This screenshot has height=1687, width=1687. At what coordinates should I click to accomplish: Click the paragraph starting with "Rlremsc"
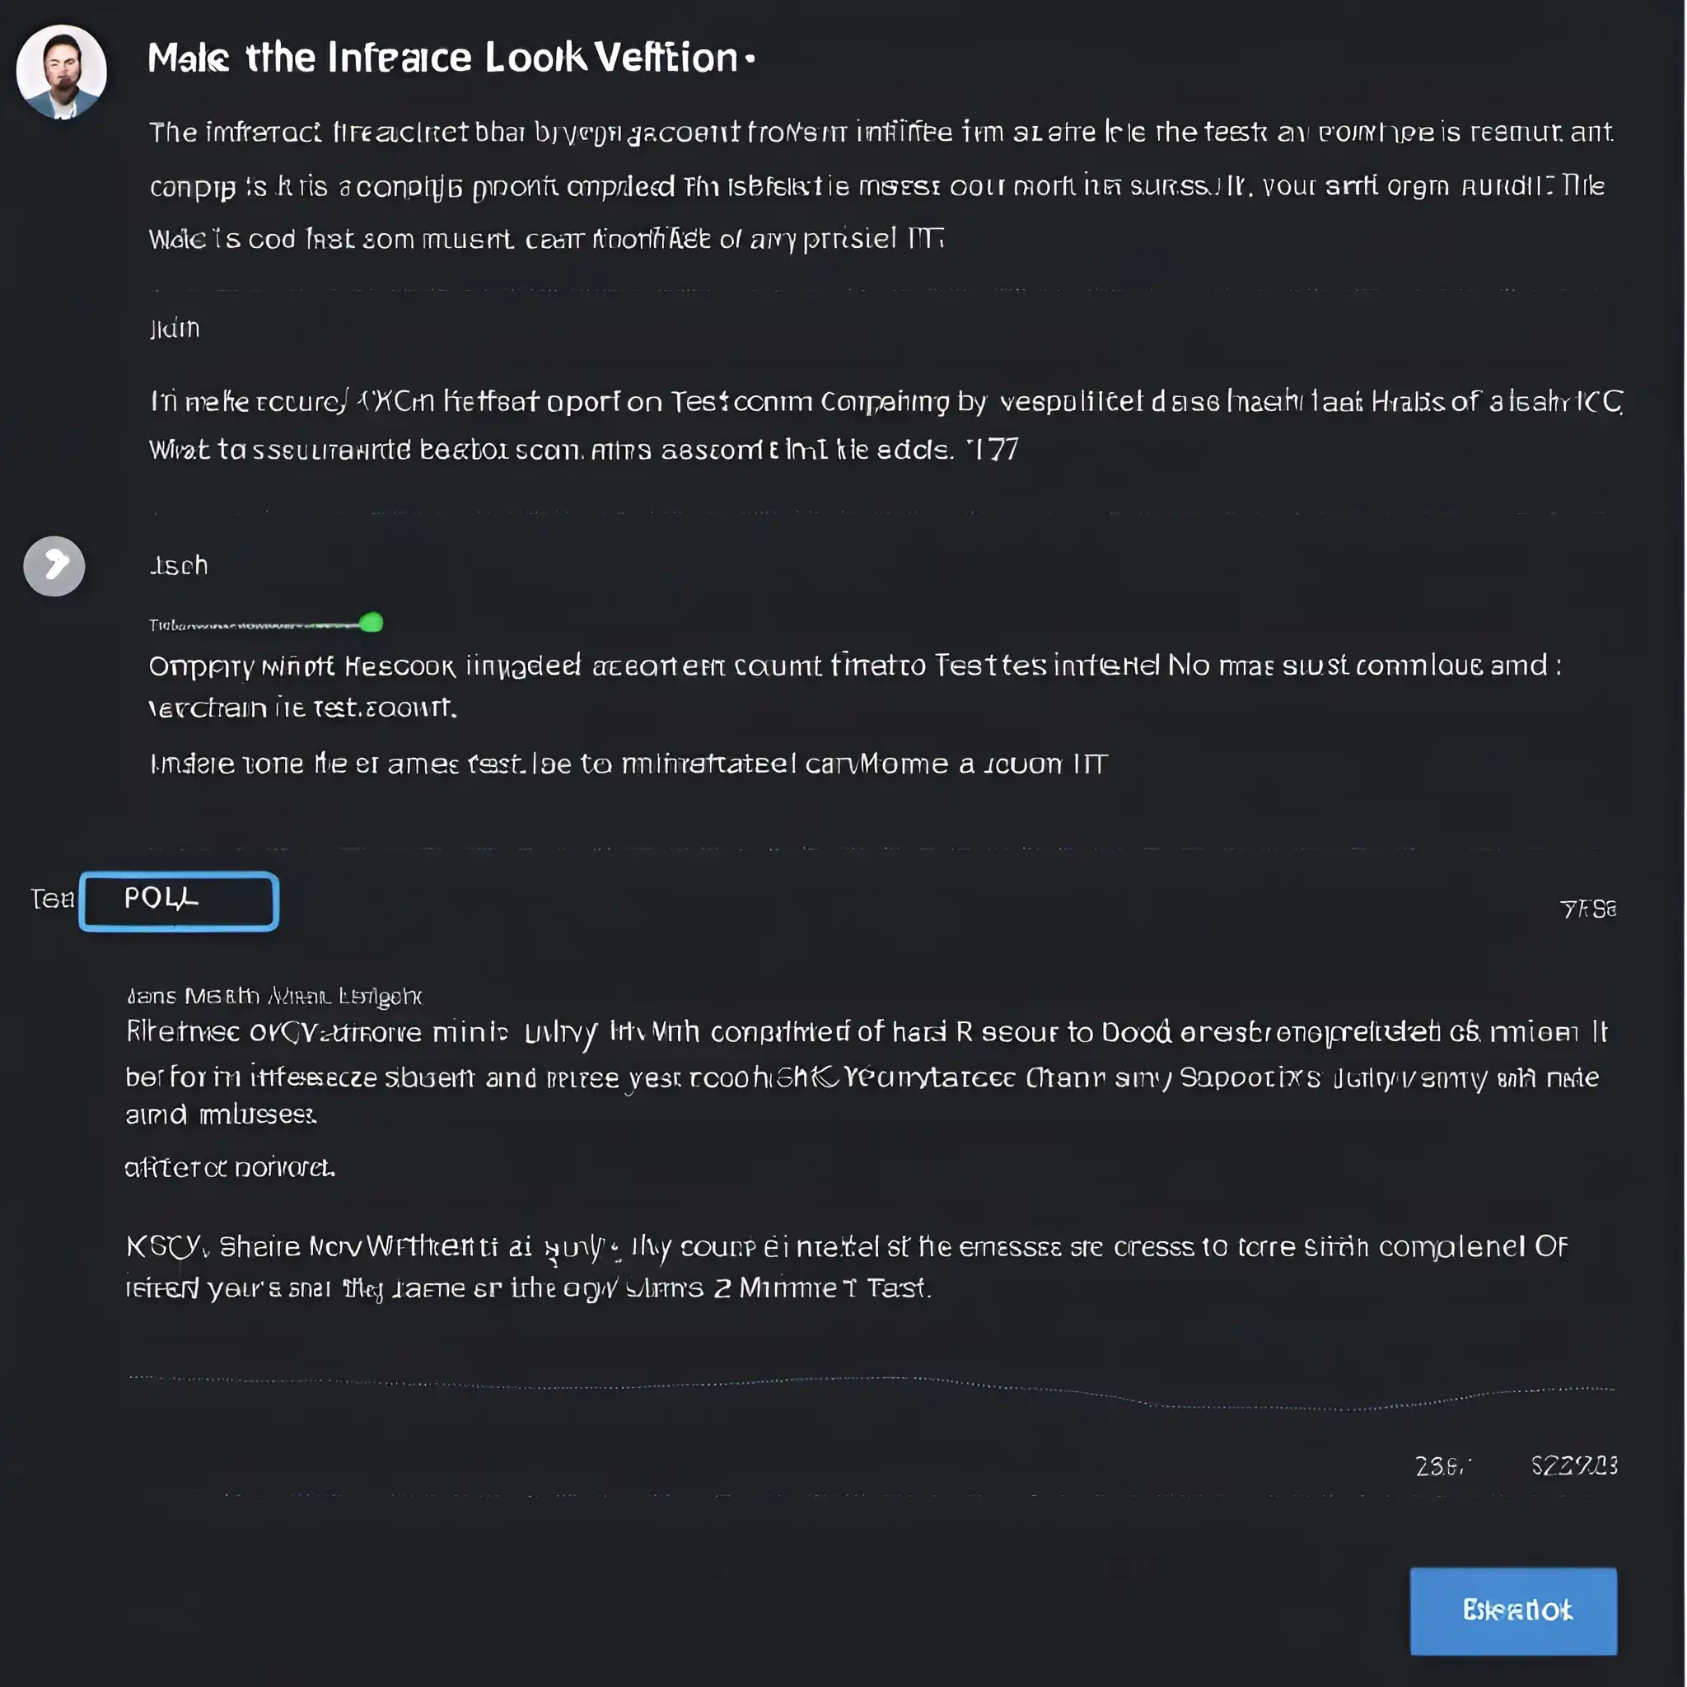click(864, 1072)
